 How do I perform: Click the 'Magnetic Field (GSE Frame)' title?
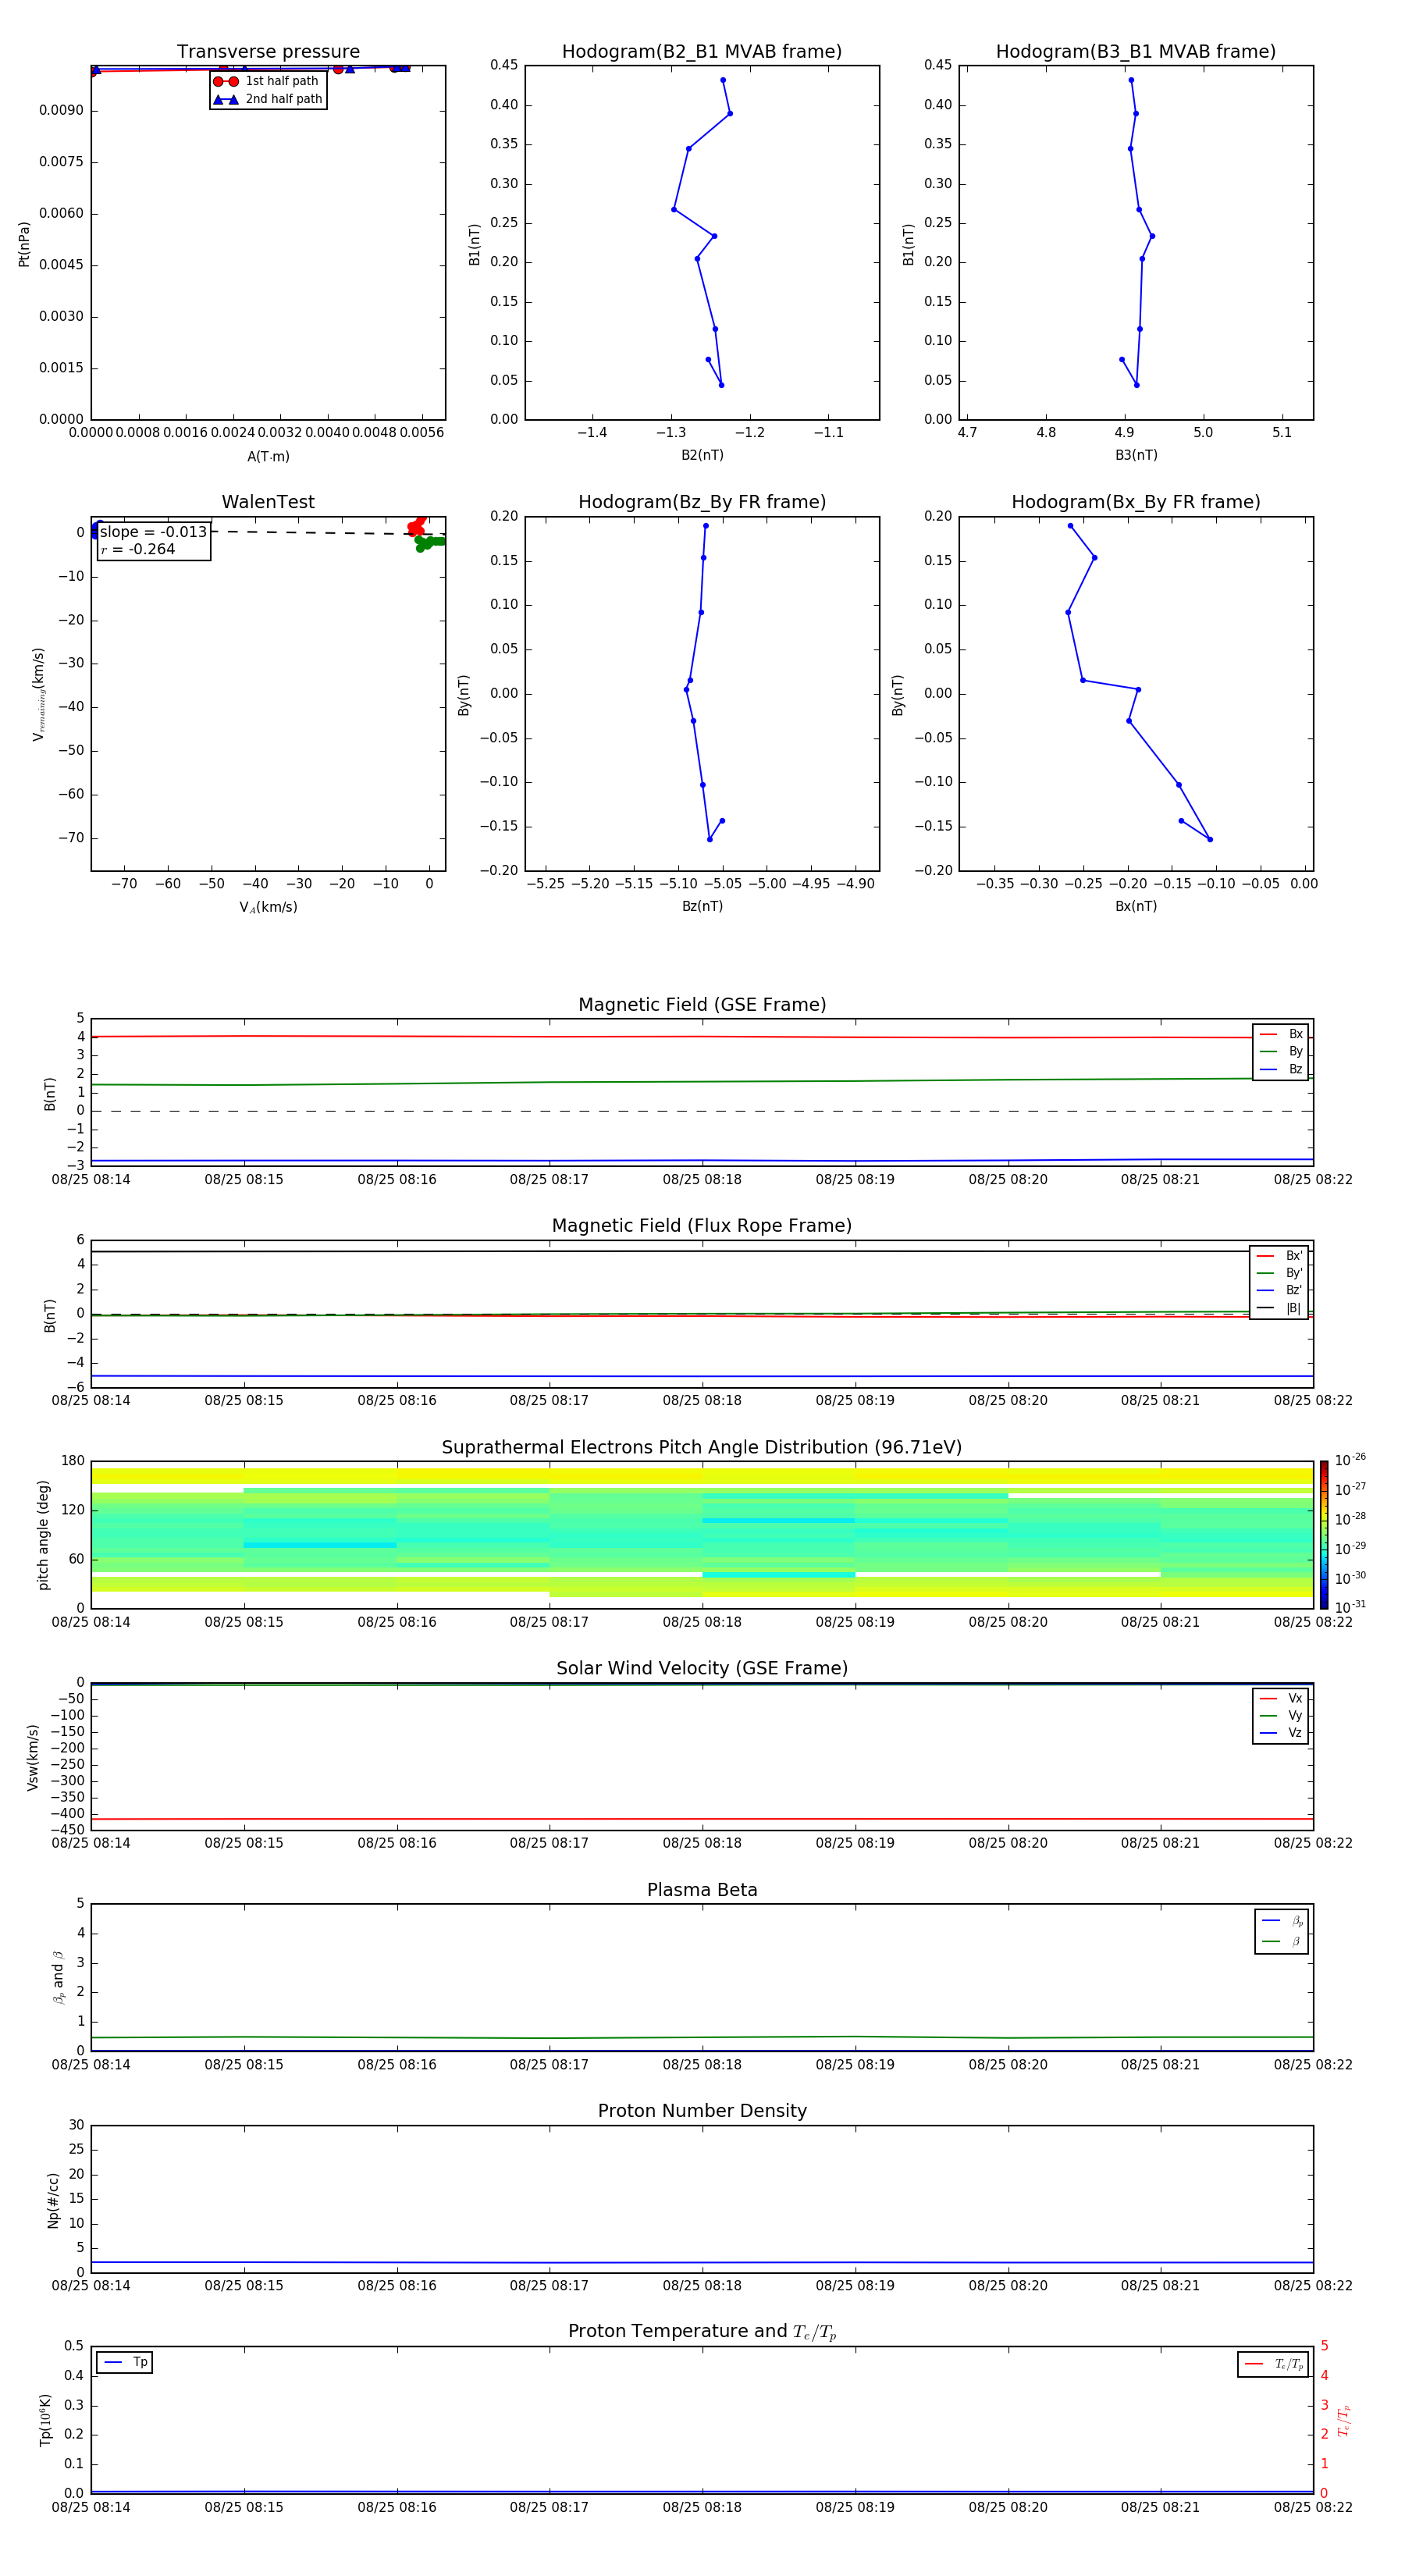[x=702, y=1005]
